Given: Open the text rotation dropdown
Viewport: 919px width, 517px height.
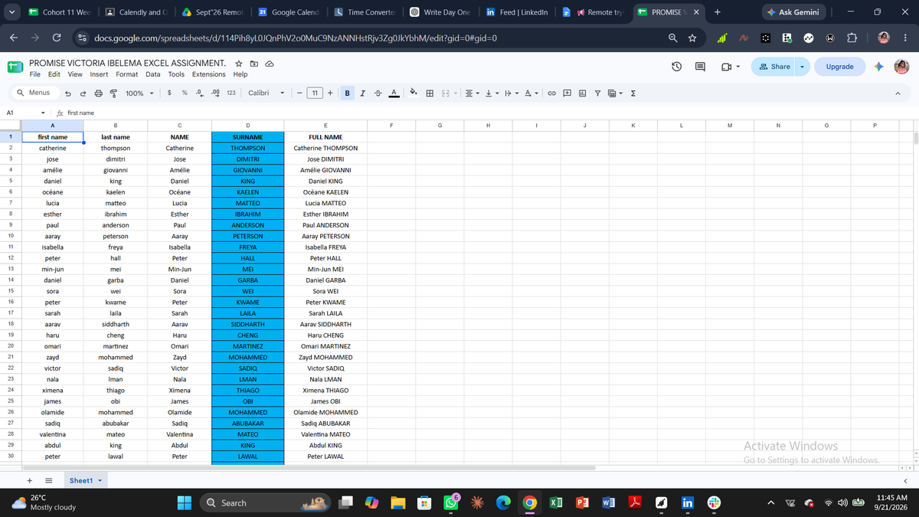Looking at the screenshot, I should [x=530, y=93].
